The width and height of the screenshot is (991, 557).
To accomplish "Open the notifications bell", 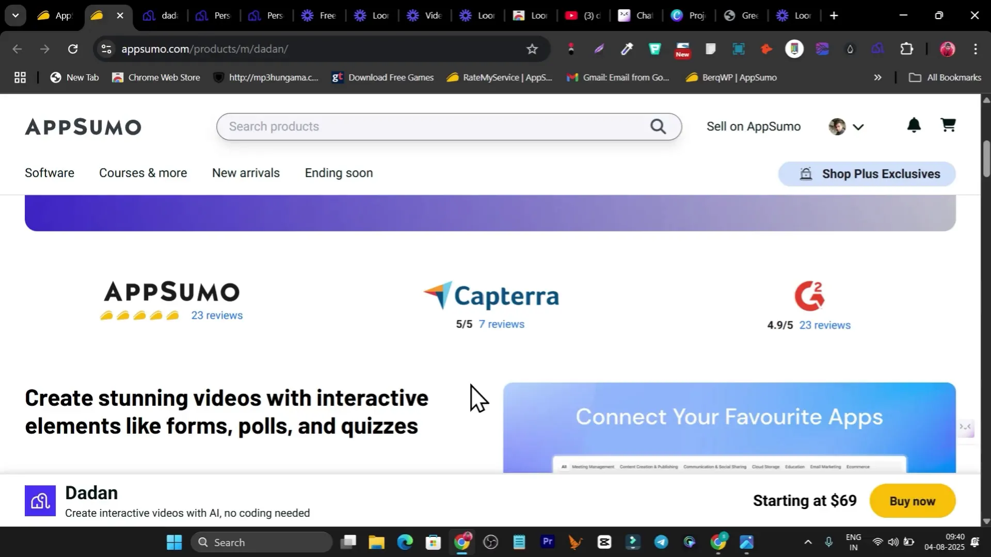I will [x=914, y=125].
